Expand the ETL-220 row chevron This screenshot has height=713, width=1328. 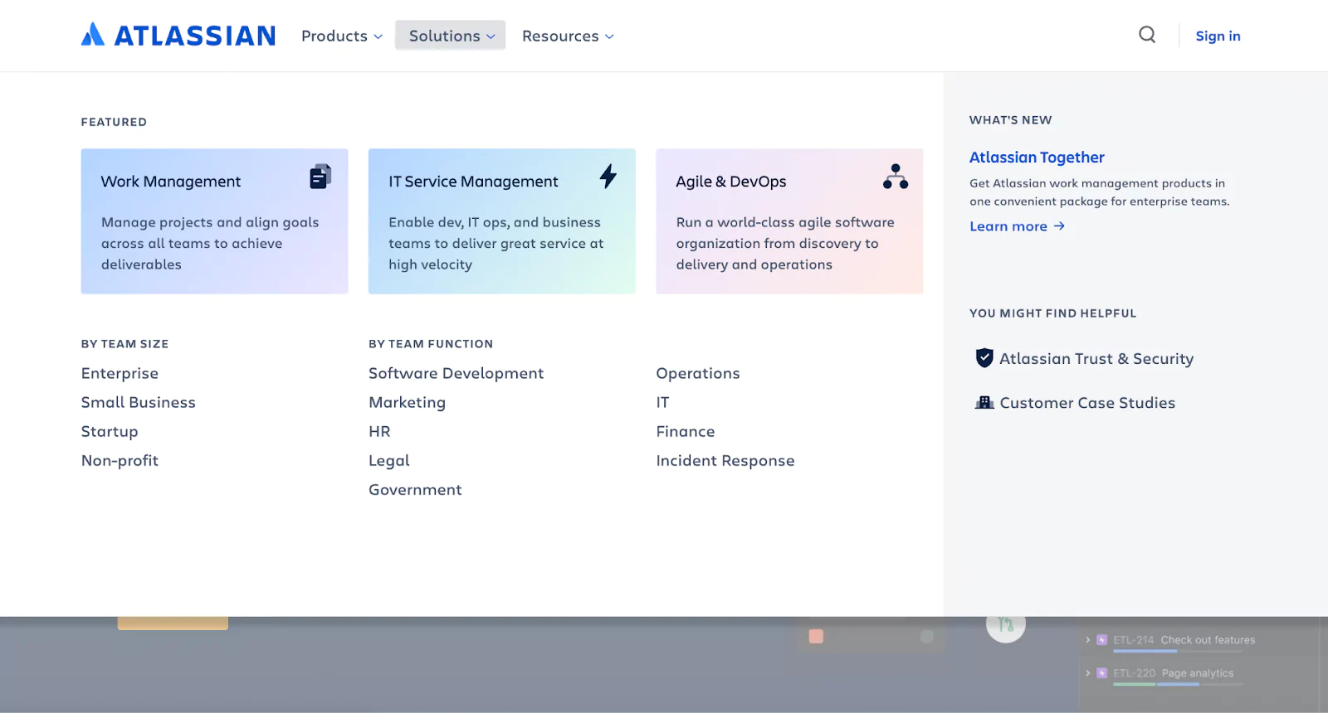click(1087, 673)
